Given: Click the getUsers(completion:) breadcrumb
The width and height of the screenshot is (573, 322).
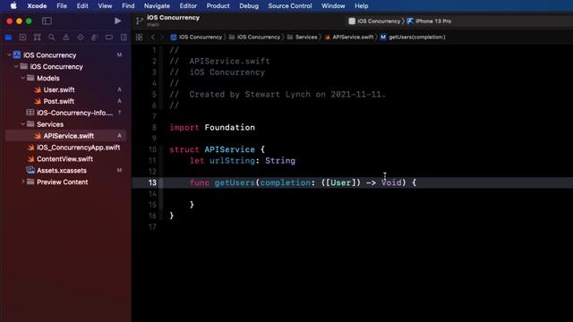Looking at the screenshot, I should 413,37.
